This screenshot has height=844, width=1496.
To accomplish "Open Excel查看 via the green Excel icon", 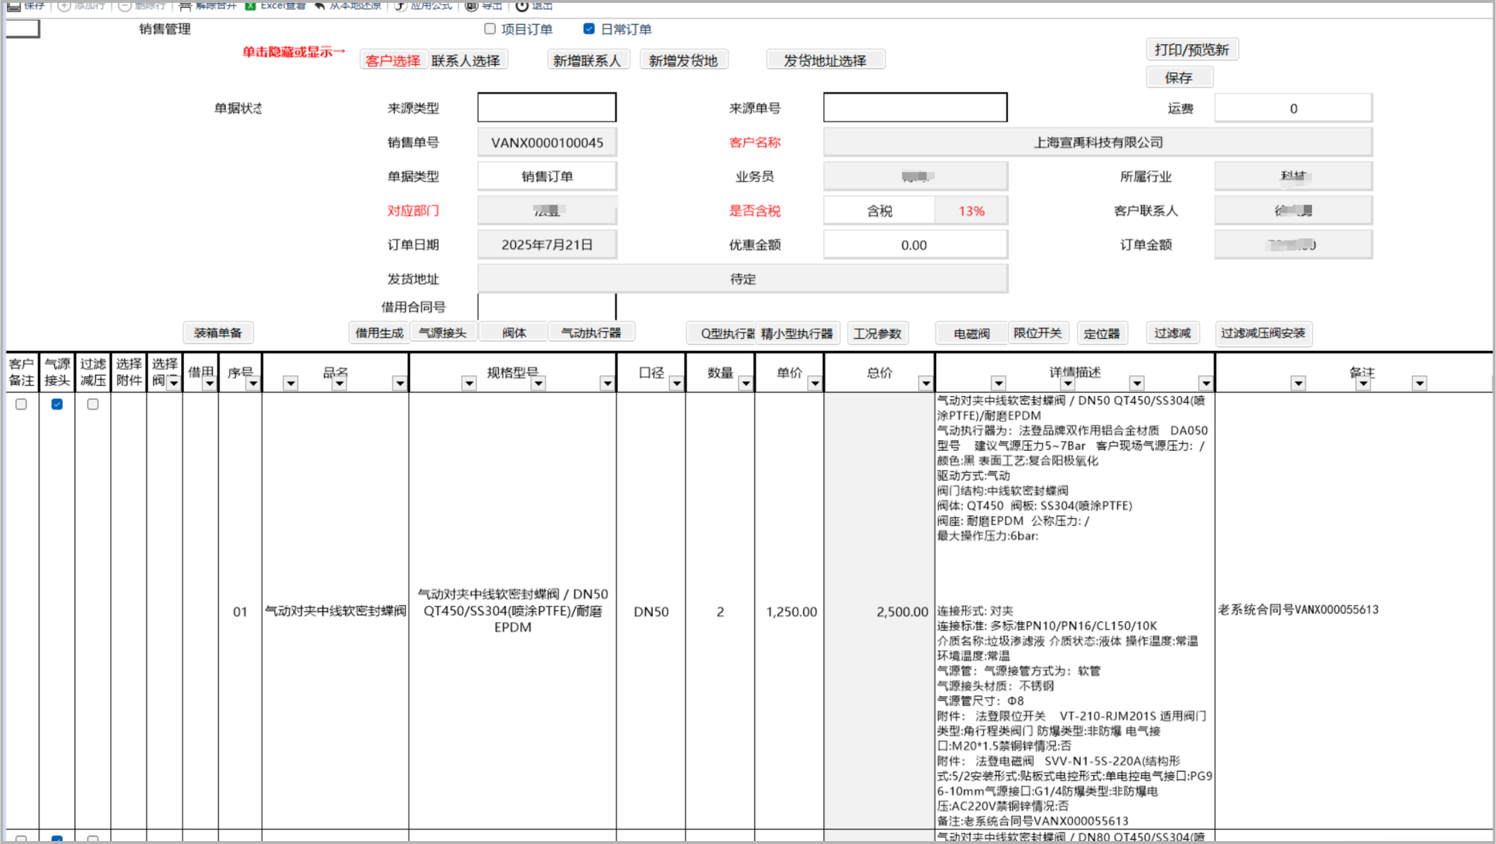I will [250, 5].
